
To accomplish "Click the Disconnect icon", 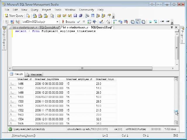I will point(12,22).
